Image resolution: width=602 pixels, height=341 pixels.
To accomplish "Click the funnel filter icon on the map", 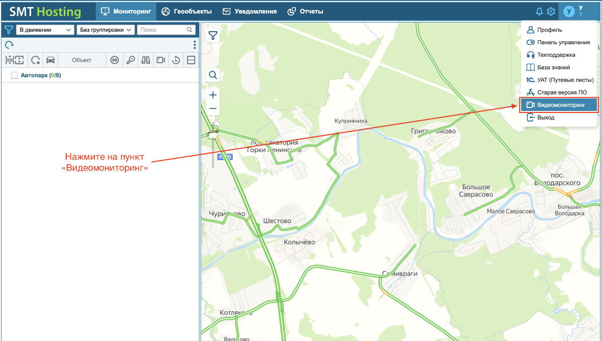I will pos(213,35).
